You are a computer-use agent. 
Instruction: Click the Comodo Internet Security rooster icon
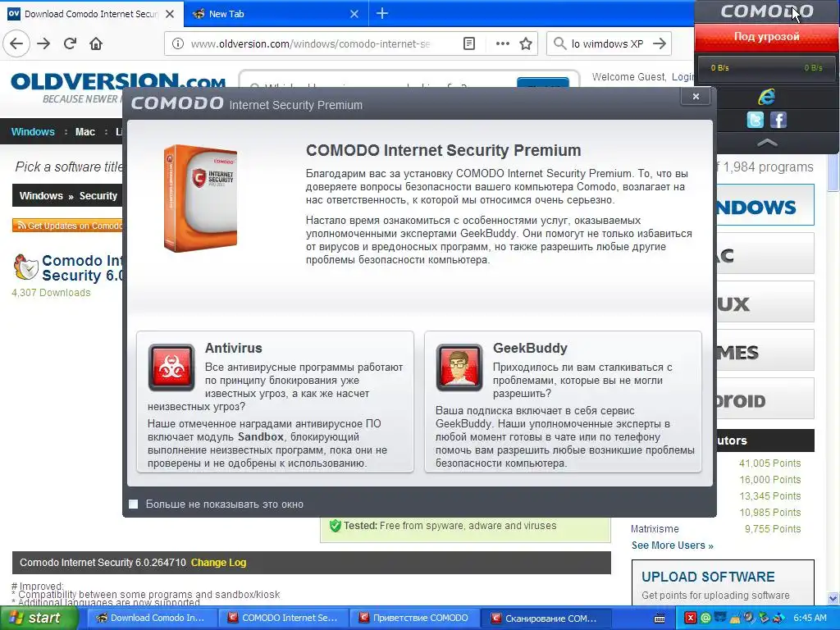25,267
